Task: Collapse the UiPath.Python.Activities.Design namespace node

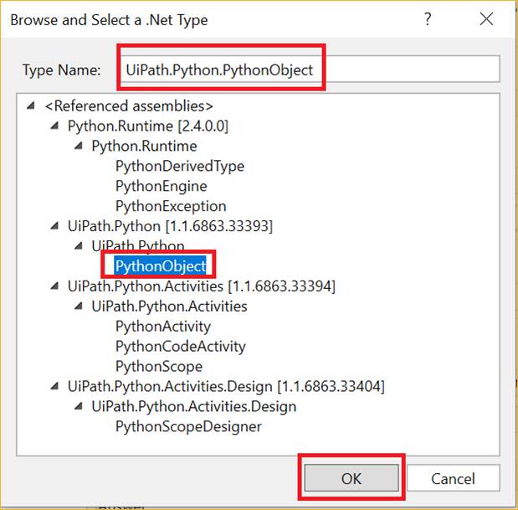Action: [x=79, y=406]
